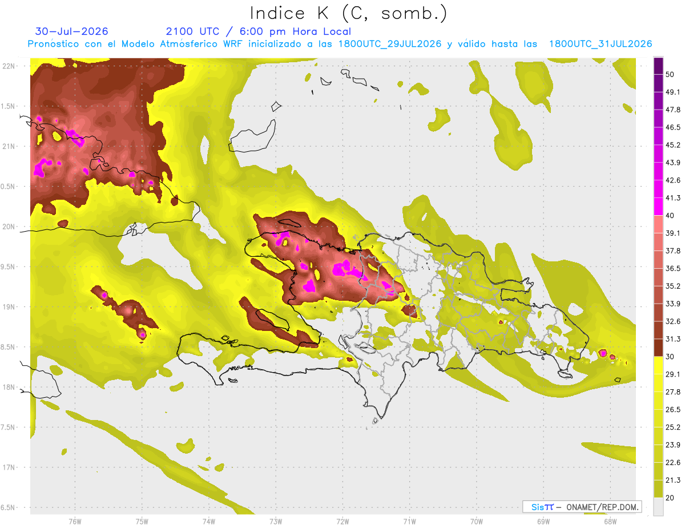Screen dimensions: 685x529
Task: Click the 20N latitude label
Action: pos(8,227)
